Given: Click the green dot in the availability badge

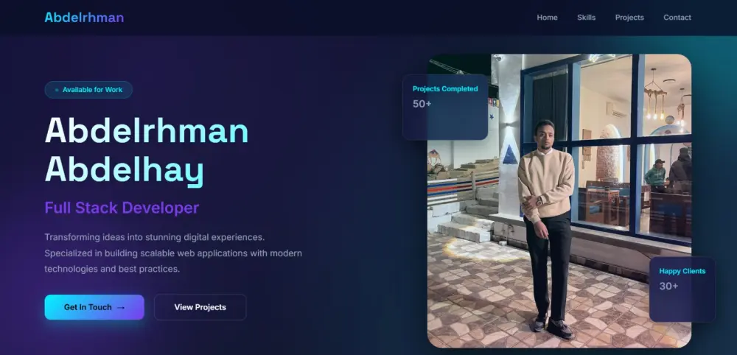Looking at the screenshot, I should coord(57,90).
